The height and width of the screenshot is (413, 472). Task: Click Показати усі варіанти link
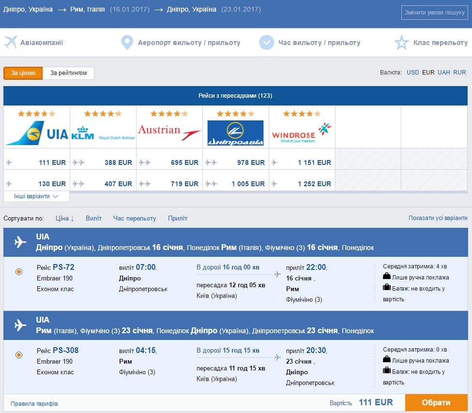coord(438,218)
